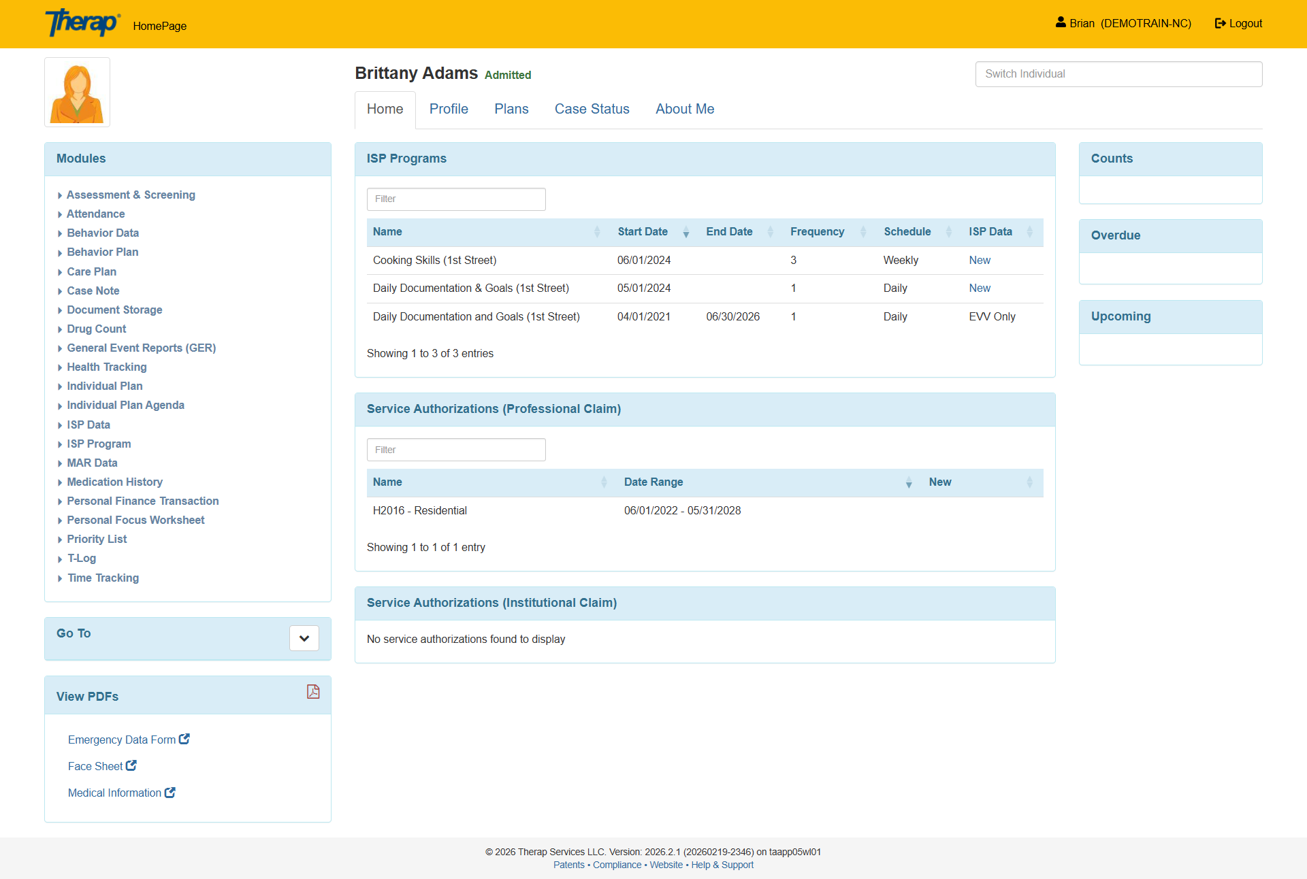Viewport: 1307px width, 879px height.
Task: Click the user profile icon beside Brian
Action: [x=1061, y=22]
